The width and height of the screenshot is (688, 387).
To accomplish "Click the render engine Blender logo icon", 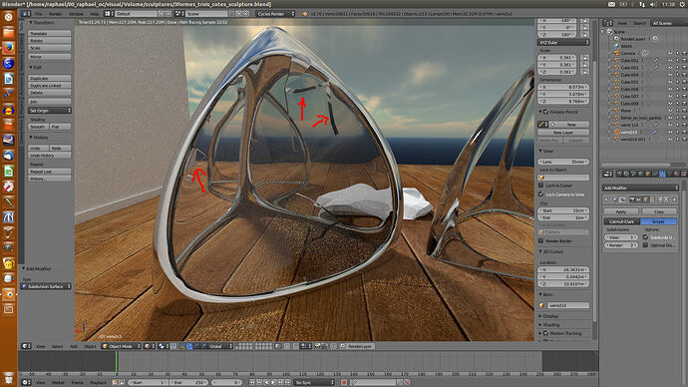I will [305, 14].
